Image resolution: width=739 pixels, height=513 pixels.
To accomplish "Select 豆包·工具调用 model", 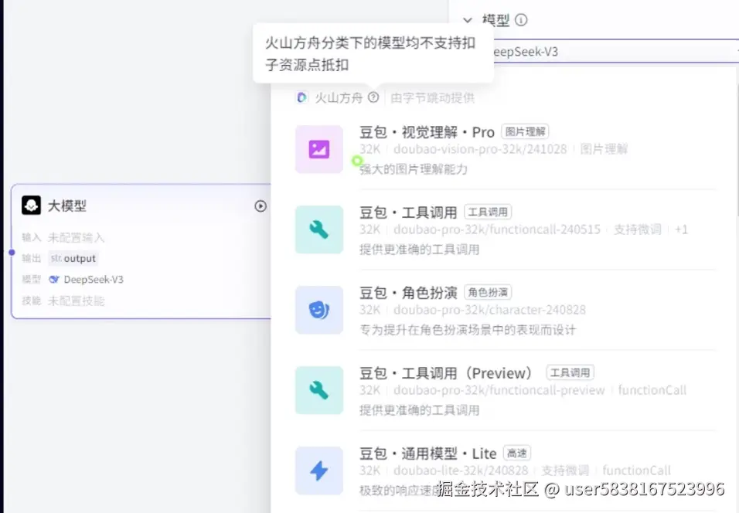I will coord(504,229).
